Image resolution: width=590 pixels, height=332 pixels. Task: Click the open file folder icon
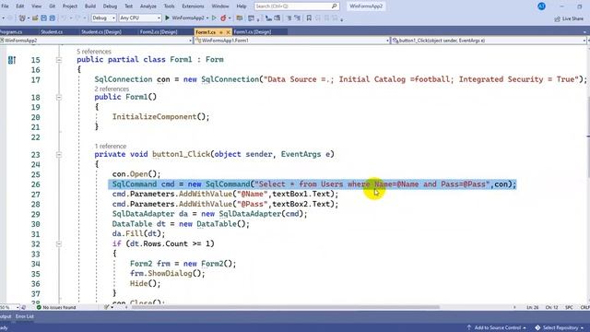tap(35, 18)
